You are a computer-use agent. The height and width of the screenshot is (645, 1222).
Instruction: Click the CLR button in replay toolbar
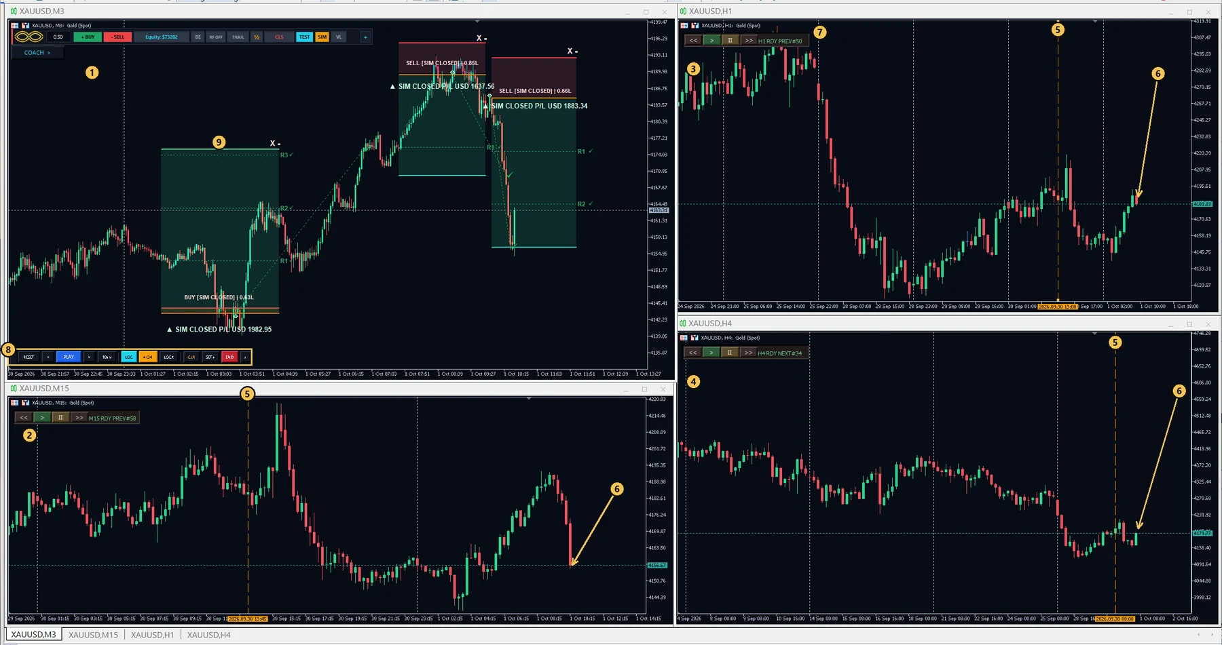[x=191, y=357]
